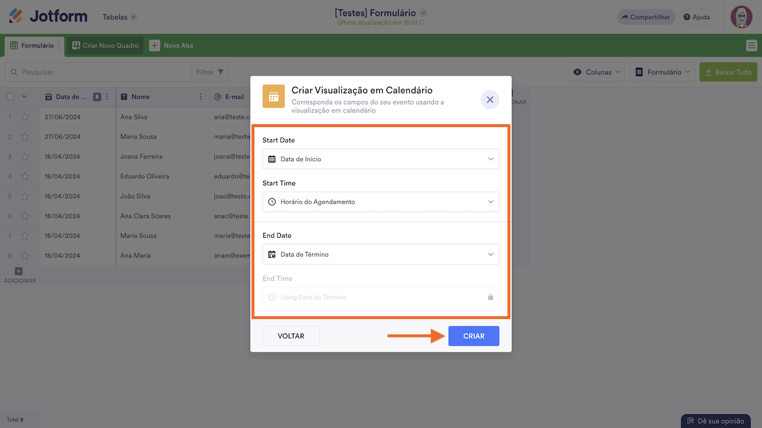Click the Adicionar plus icon for rows
The image size is (762, 428).
click(18, 272)
